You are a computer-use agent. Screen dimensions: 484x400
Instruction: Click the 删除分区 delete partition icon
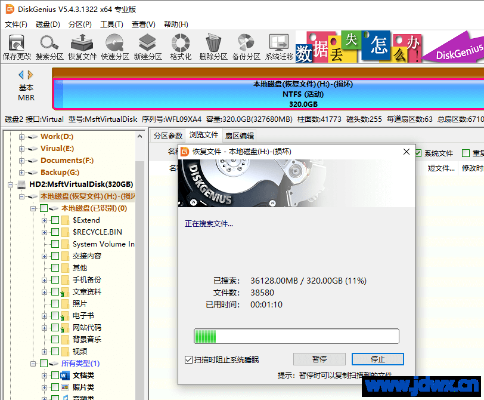[x=213, y=47]
